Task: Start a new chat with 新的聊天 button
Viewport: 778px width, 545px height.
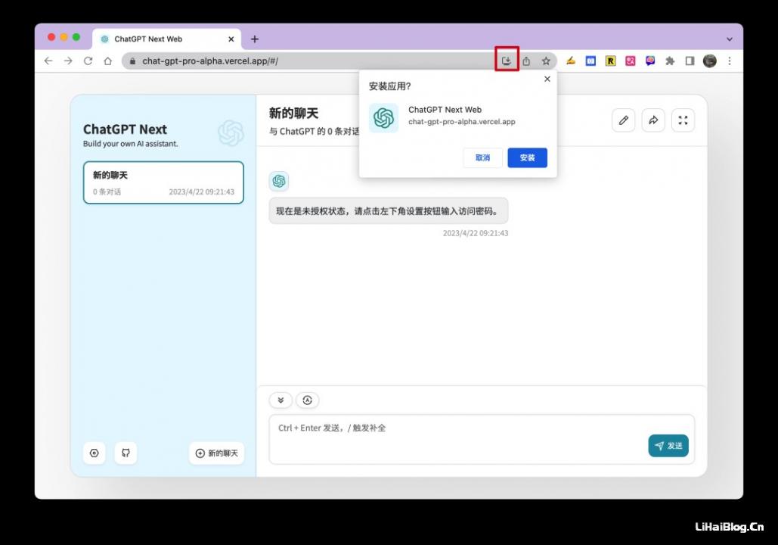Action: [x=216, y=453]
